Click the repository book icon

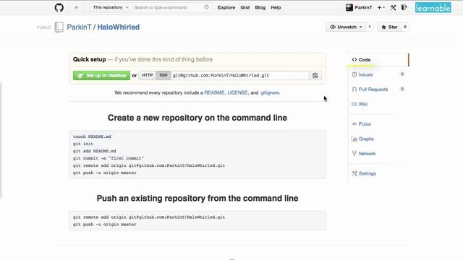pyautogui.click(x=59, y=27)
